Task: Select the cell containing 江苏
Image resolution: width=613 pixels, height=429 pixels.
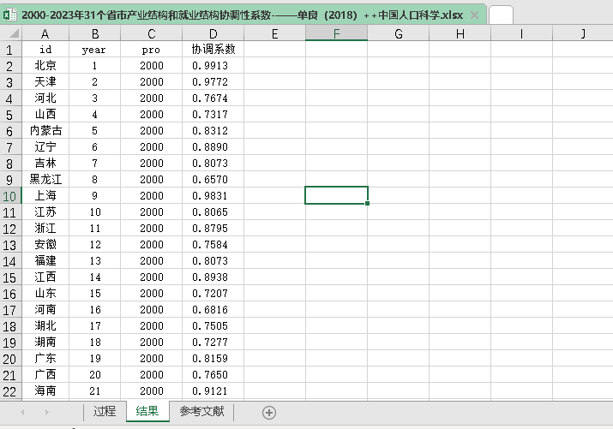Action: pyautogui.click(x=45, y=212)
